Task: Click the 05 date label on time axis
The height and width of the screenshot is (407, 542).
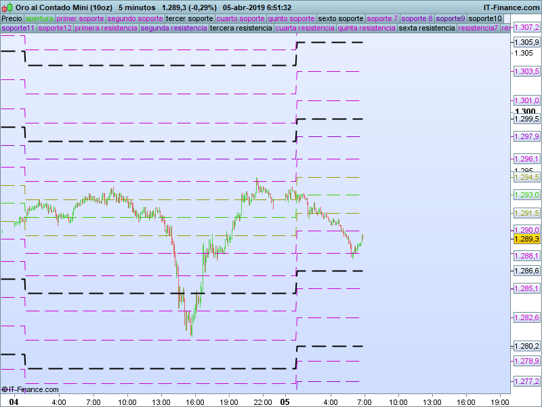Action: pyautogui.click(x=285, y=402)
